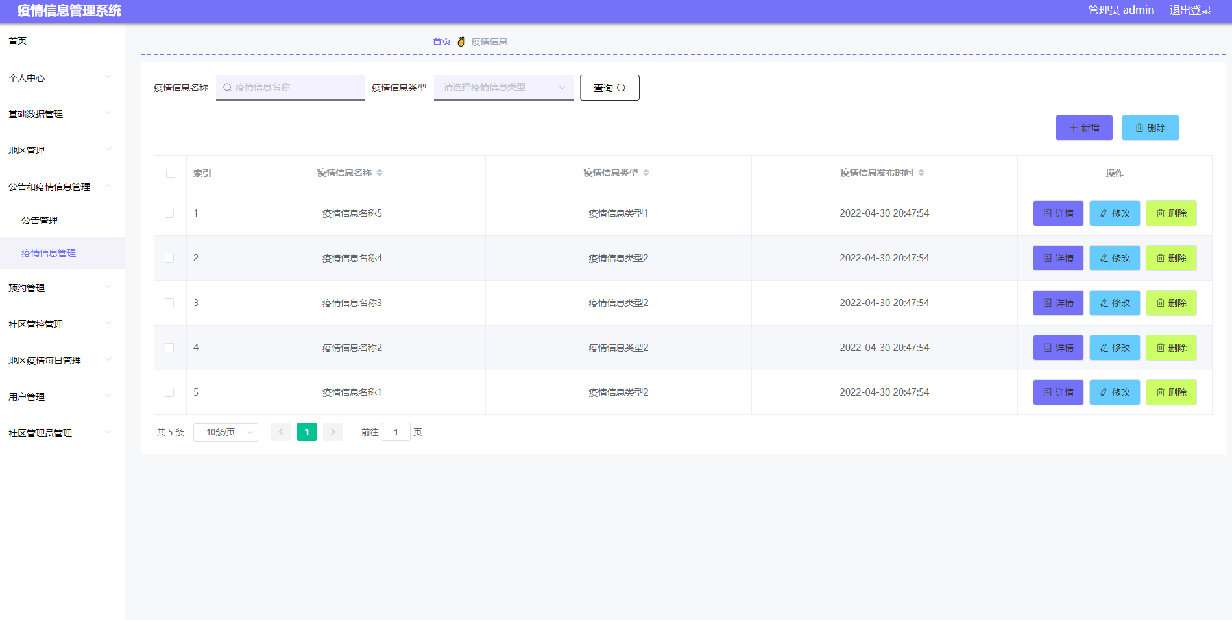Toggle the select-all checkbox in table header
Image resolution: width=1232 pixels, height=620 pixels.
pos(170,173)
